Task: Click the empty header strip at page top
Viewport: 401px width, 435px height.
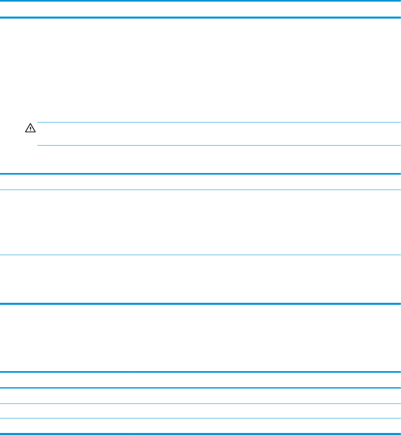Action: pos(200,9)
